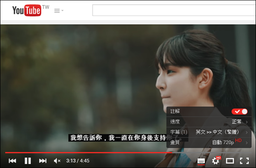Skip to the next video
This screenshot has height=168, width=256.
[43, 161]
